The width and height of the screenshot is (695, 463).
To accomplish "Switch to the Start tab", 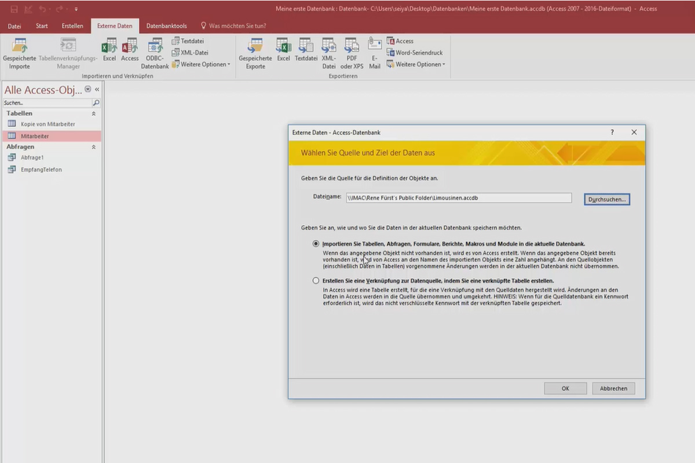I will pyautogui.click(x=42, y=26).
